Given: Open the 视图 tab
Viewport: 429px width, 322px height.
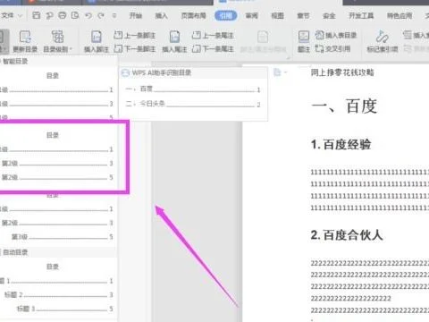Looking at the screenshot, I should pyautogui.click(x=277, y=15).
